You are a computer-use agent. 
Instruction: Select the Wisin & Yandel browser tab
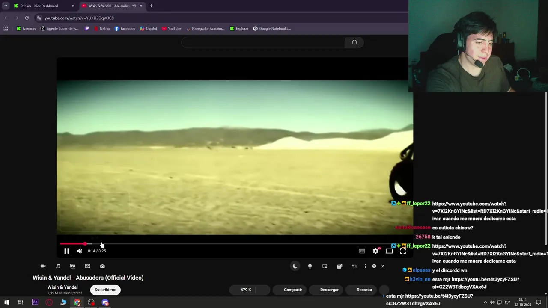pyautogui.click(x=109, y=6)
